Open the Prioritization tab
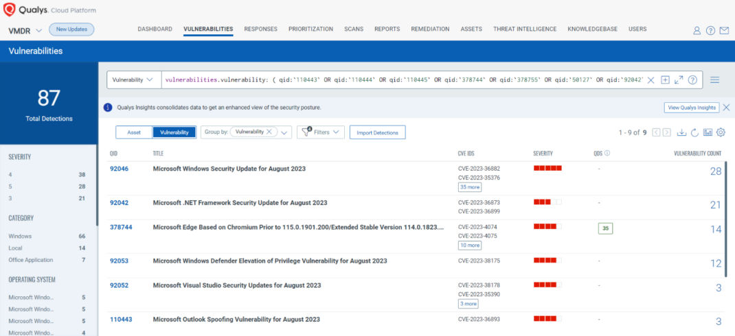 click(x=310, y=29)
